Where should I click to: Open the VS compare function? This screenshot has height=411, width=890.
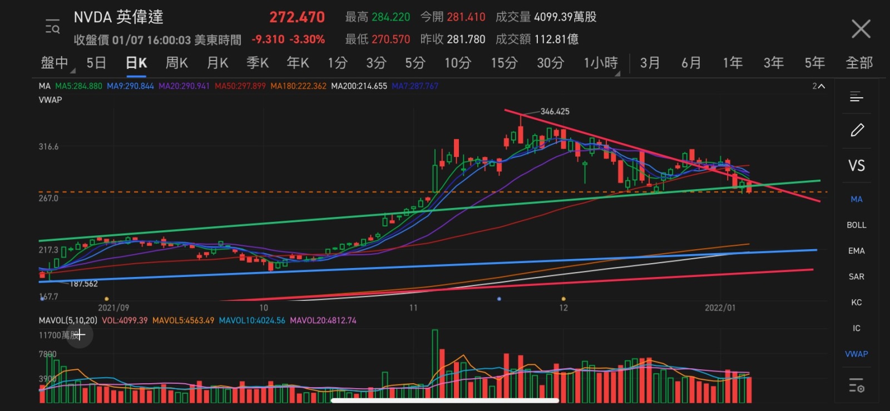[x=857, y=165]
